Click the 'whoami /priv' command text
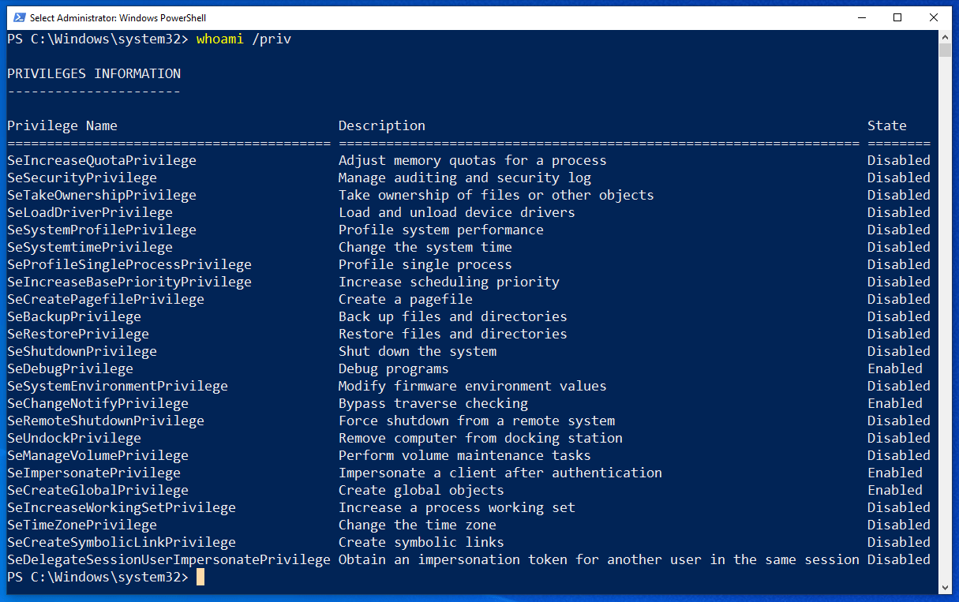This screenshot has width=959, height=602. point(244,39)
